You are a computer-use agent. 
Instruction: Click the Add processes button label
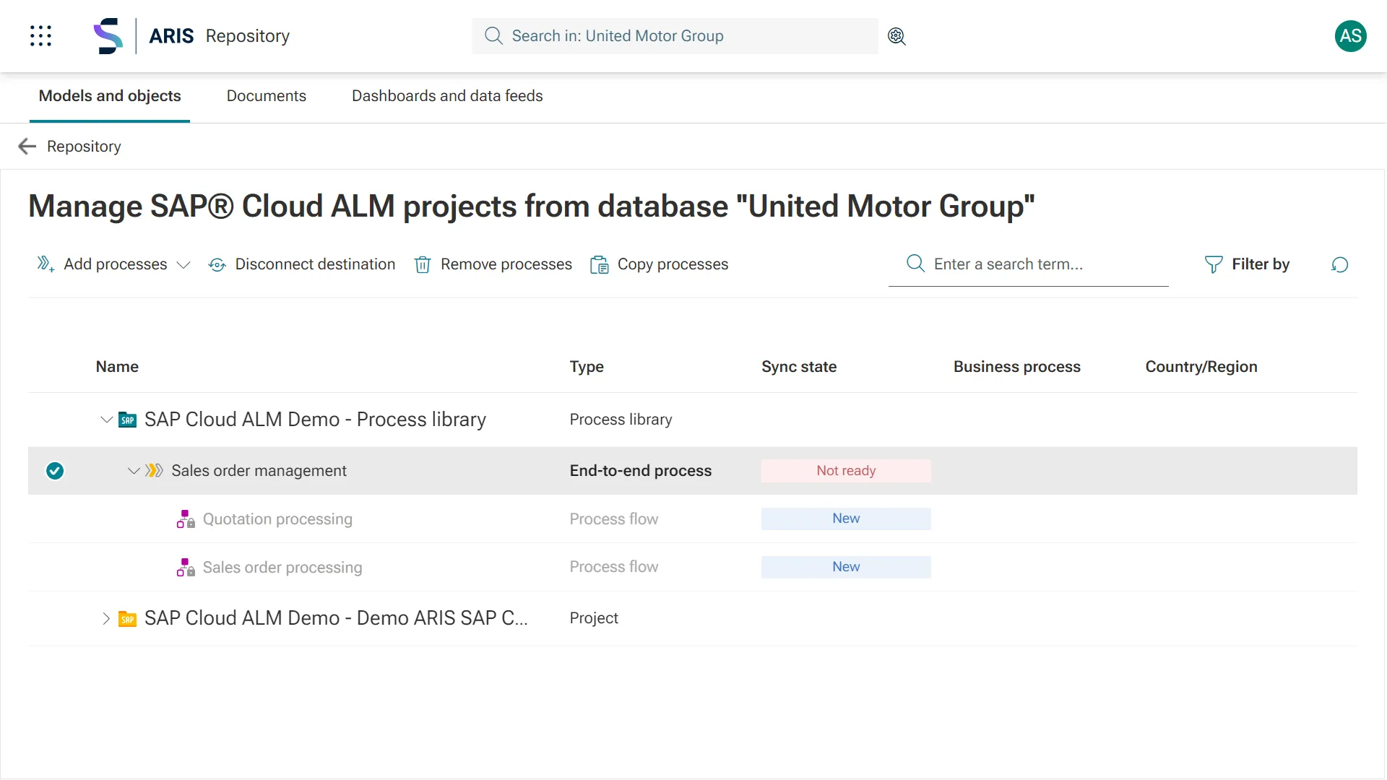click(x=116, y=264)
